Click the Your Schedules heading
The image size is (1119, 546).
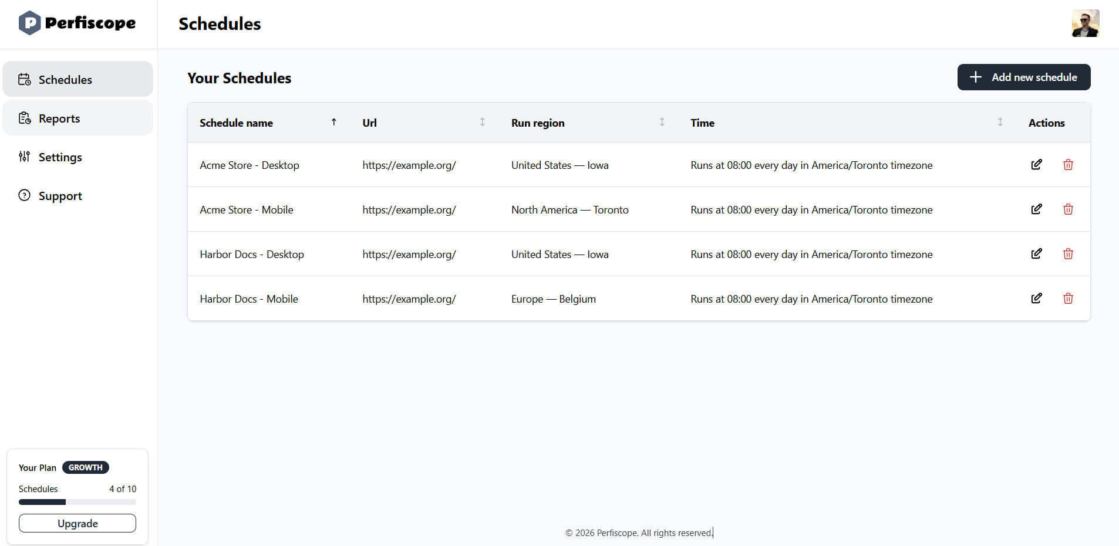[x=240, y=78]
